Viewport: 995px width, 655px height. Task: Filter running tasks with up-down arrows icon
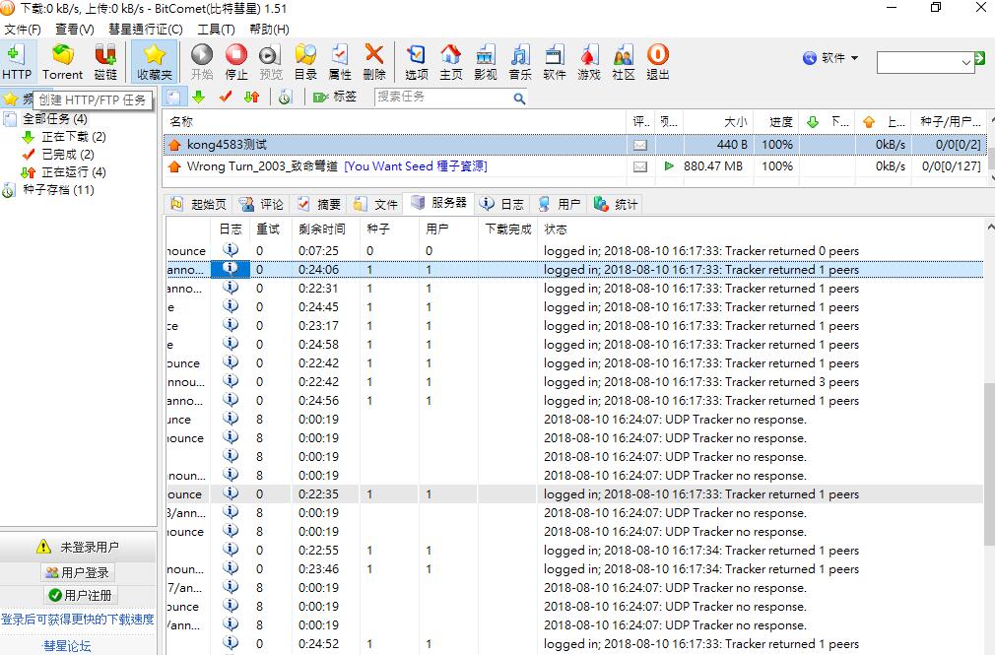point(252,97)
